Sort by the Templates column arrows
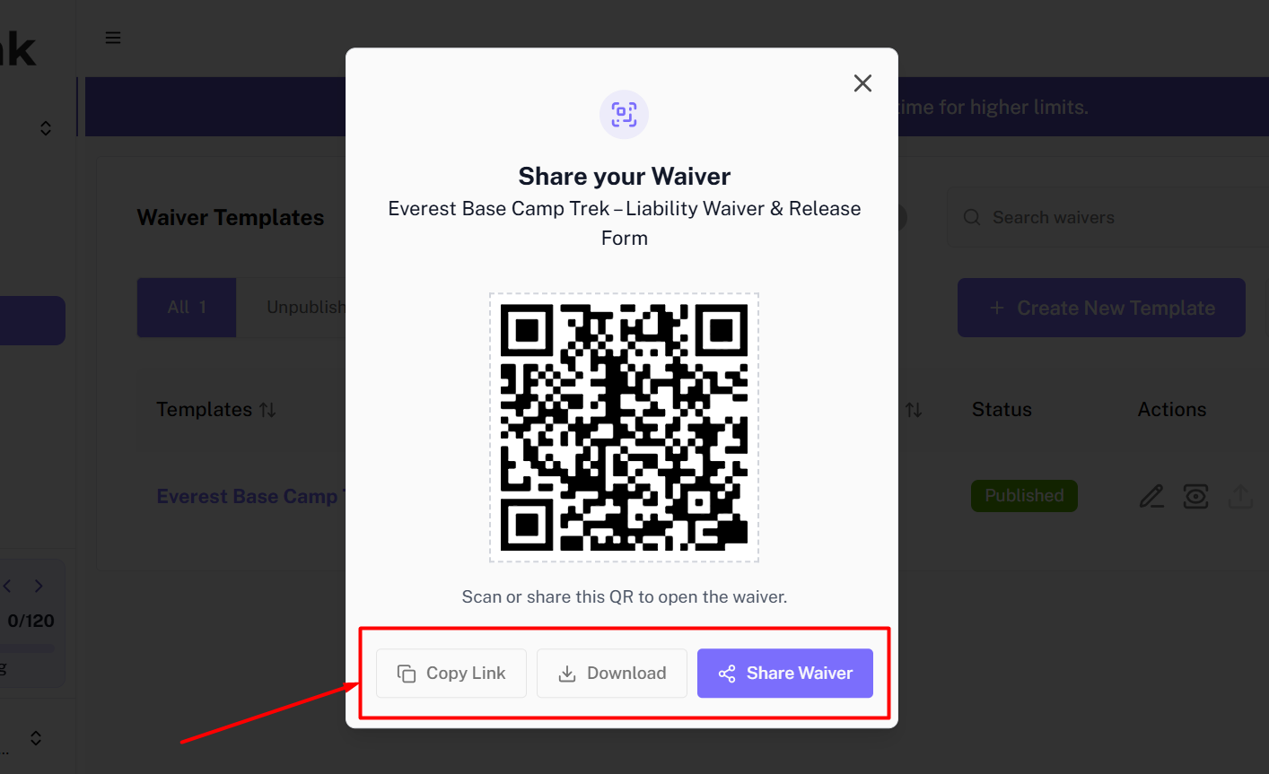This screenshot has height=774, width=1269. tap(267, 410)
